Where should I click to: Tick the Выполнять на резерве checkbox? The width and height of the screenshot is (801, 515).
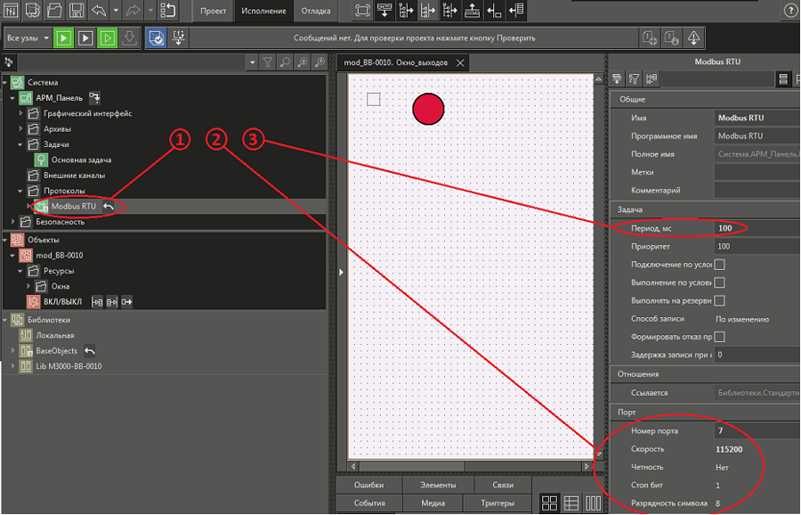point(719,301)
